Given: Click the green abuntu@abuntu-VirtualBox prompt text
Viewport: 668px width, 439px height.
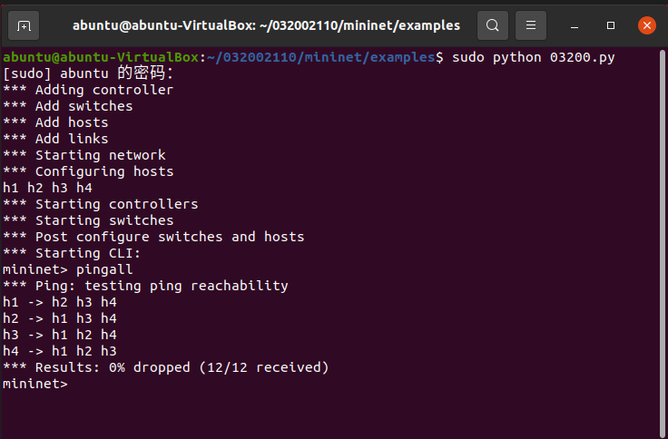Looking at the screenshot, I should pos(100,57).
